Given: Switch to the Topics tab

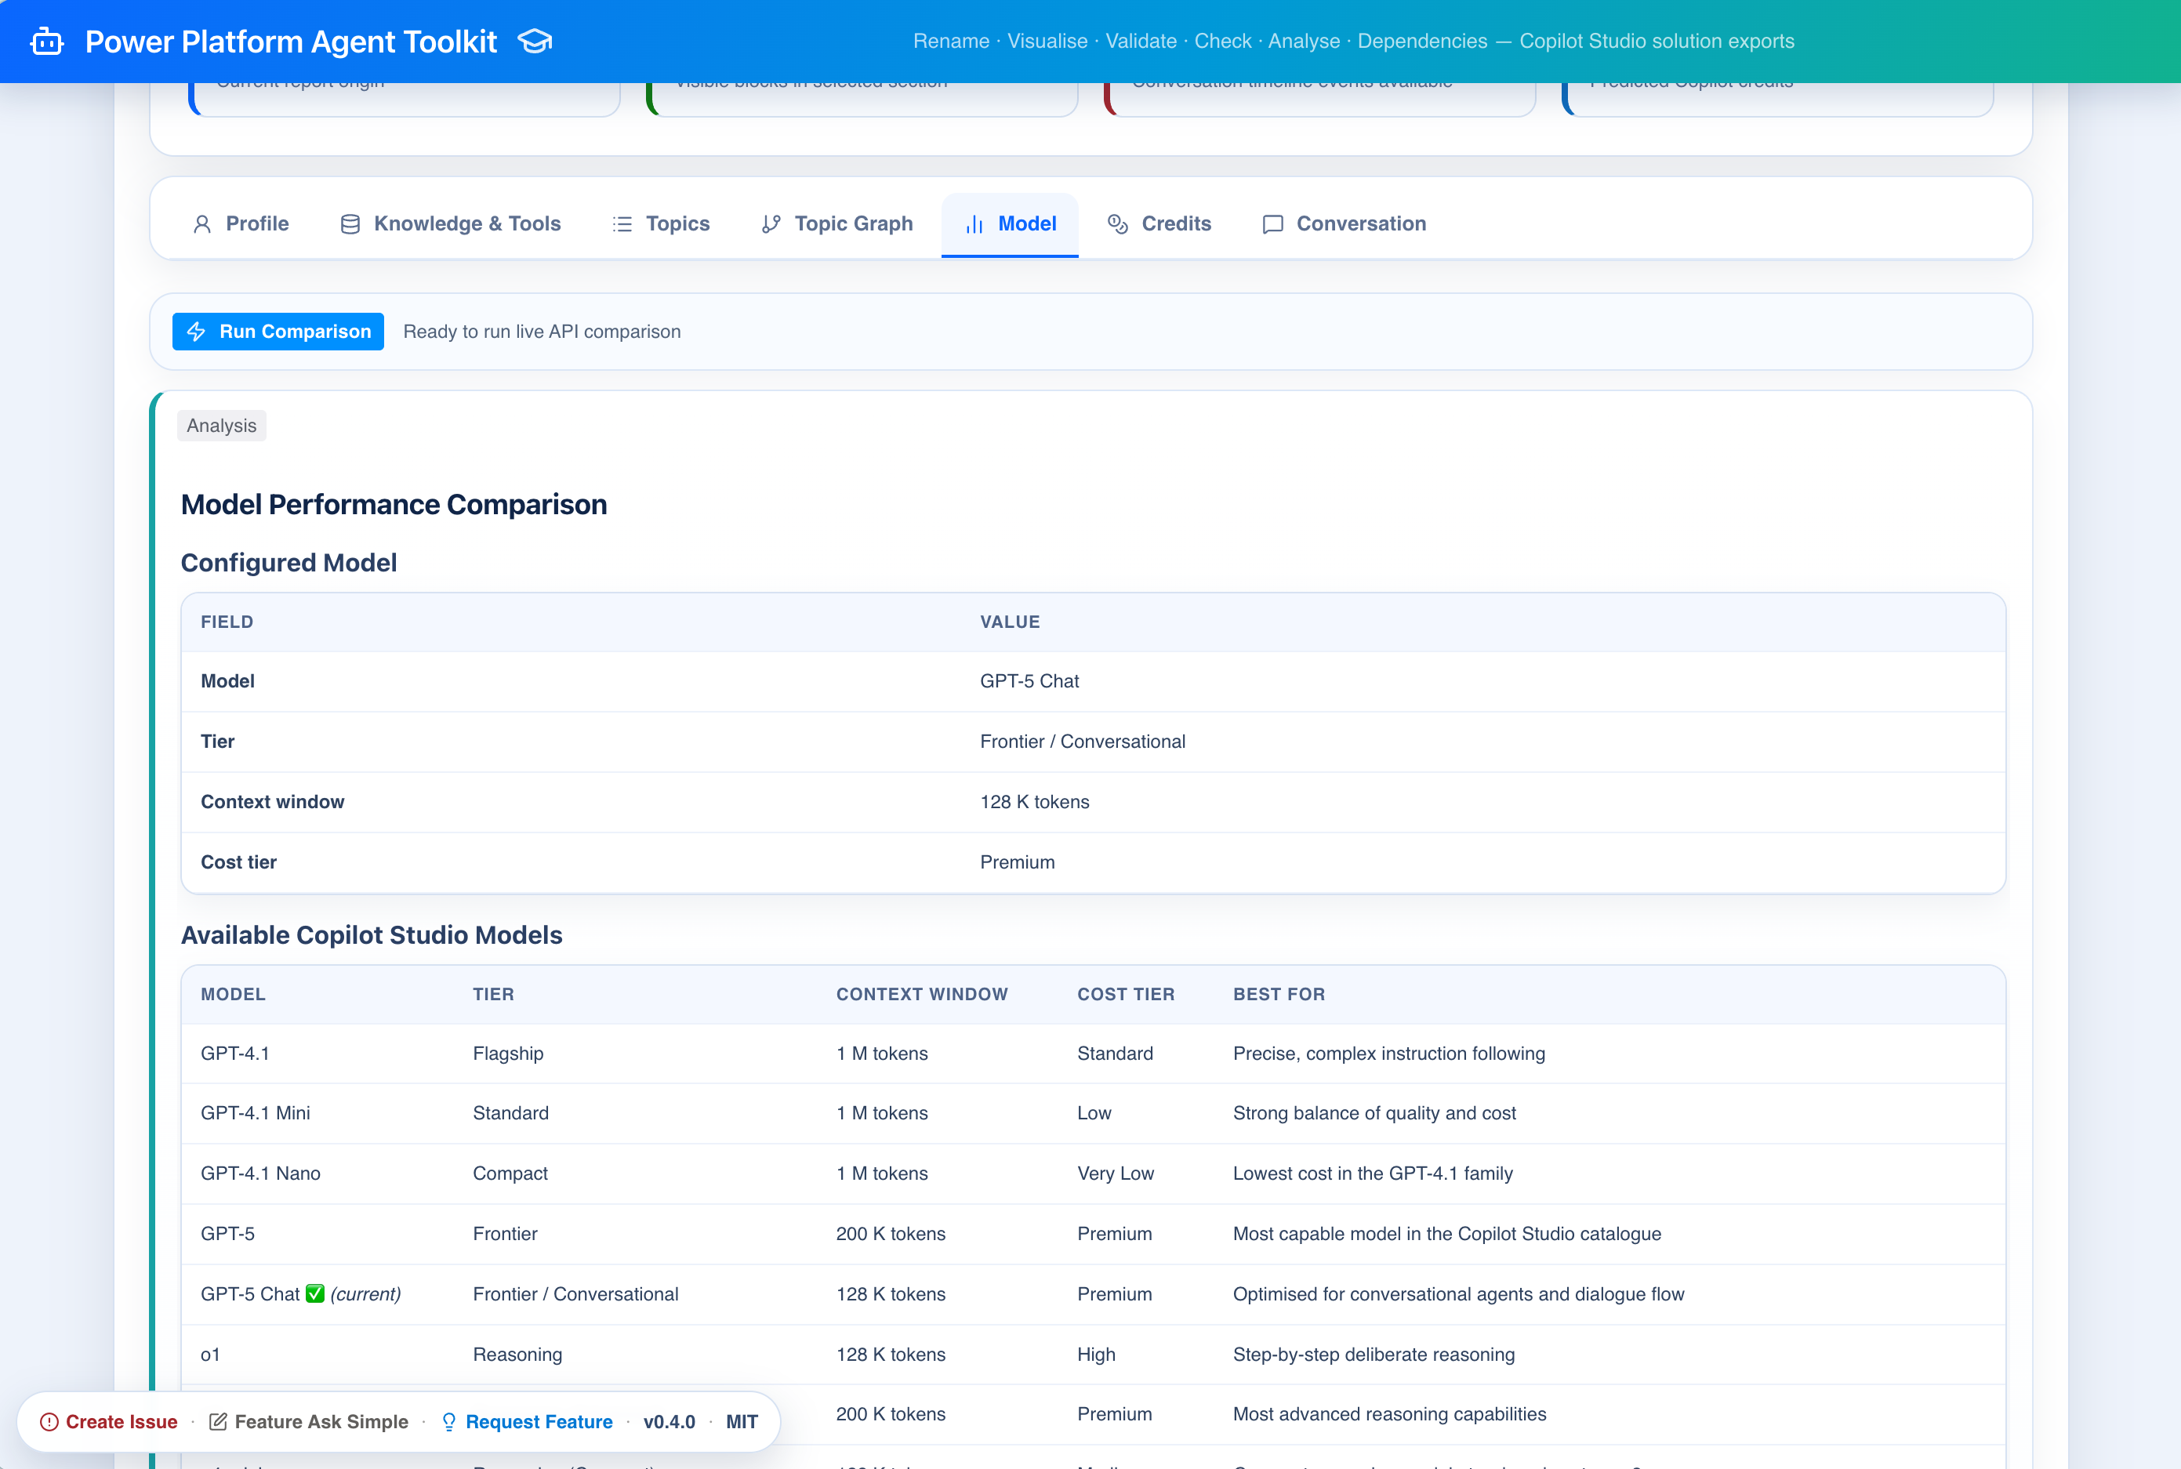Looking at the screenshot, I should (x=677, y=224).
